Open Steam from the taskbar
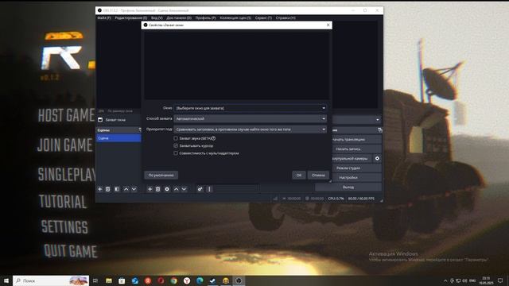This screenshot has height=286, width=509. point(212,280)
